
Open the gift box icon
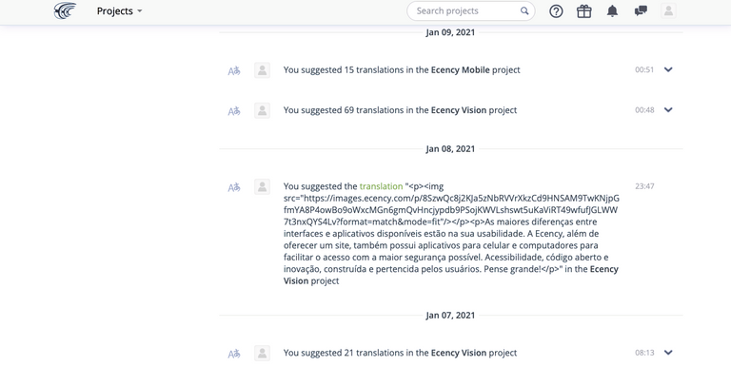(583, 11)
